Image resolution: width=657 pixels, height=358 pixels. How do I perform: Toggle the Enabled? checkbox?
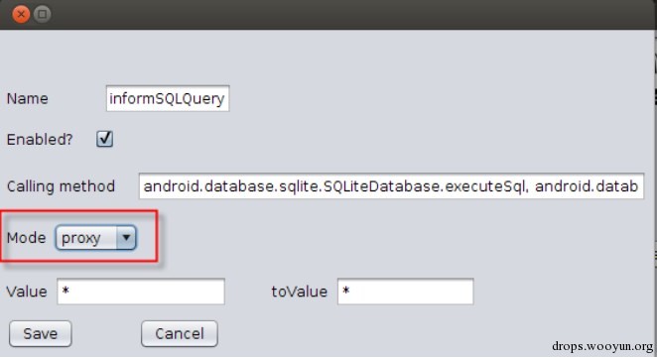pos(104,139)
